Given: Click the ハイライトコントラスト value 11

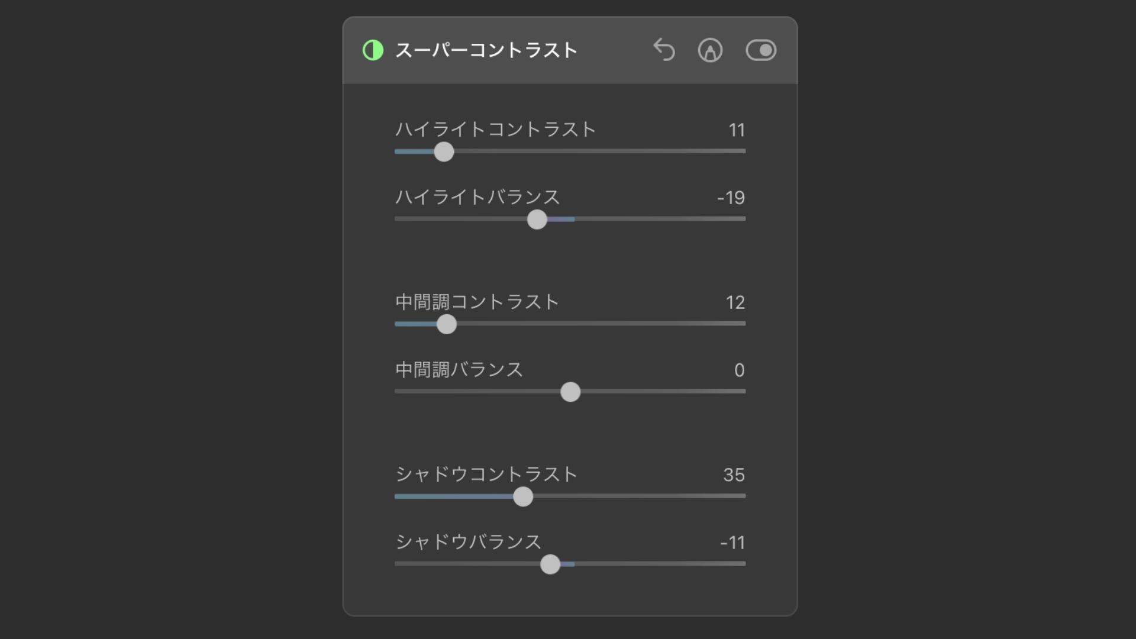Looking at the screenshot, I should tap(736, 130).
